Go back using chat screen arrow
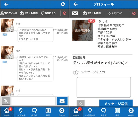The height and width of the screenshot is (117, 138). [6, 4]
